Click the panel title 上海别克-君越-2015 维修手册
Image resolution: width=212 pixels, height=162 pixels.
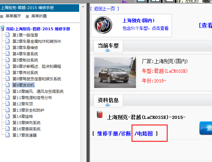[x=27, y=8]
